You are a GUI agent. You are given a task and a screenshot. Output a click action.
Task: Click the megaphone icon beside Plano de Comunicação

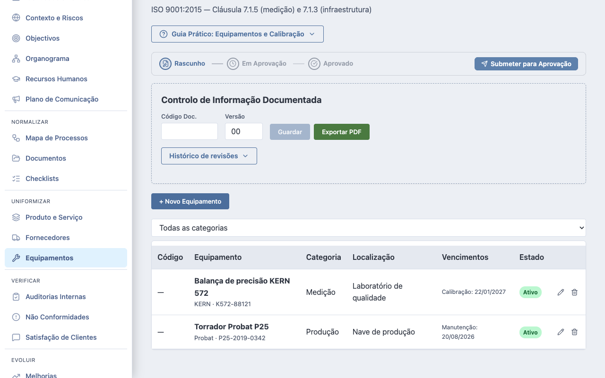coord(16,99)
